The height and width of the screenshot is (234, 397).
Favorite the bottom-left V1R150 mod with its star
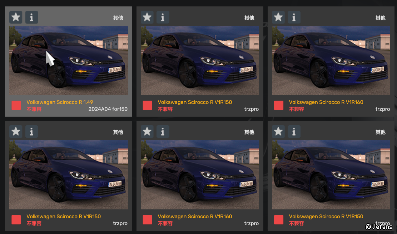16,131
